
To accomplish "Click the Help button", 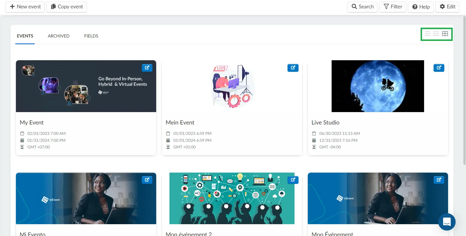I will pyautogui.click(x=421, y=7).
